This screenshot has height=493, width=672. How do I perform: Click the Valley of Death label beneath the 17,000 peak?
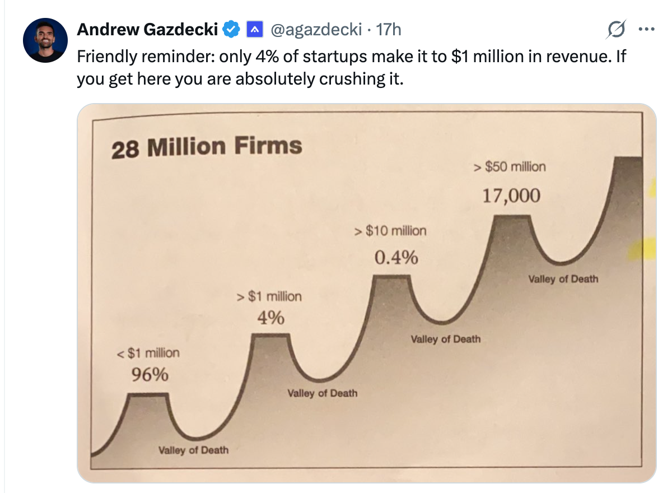pyautogui.click(x=563, y=279)
